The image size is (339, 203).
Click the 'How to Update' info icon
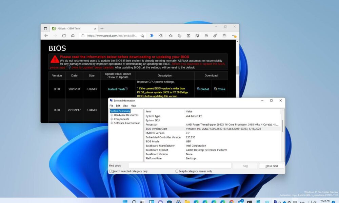(69, 67)
